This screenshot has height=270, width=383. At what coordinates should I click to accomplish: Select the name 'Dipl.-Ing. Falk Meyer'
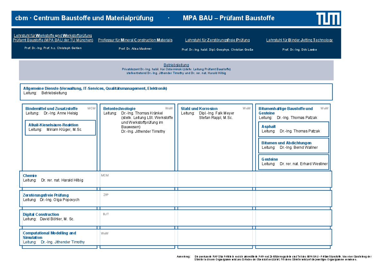point(216,113)
